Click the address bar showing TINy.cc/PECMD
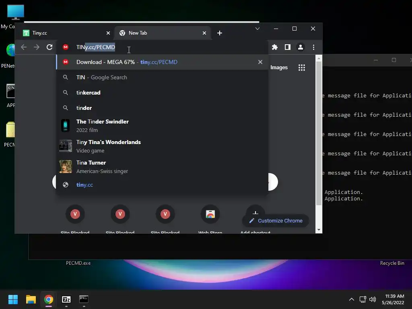The image size is (412, 309). 163,47
